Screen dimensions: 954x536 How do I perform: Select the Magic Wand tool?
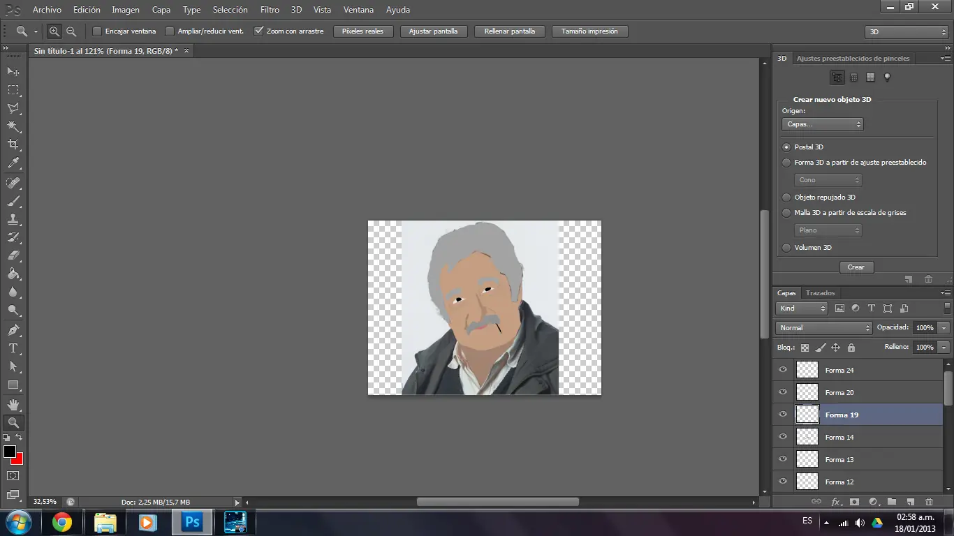[x=13, y=126]
